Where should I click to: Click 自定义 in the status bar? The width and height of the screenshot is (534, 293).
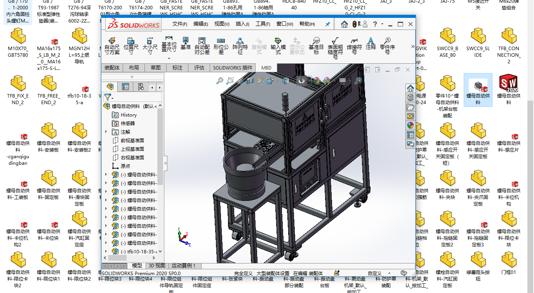(x=375, y=273)
